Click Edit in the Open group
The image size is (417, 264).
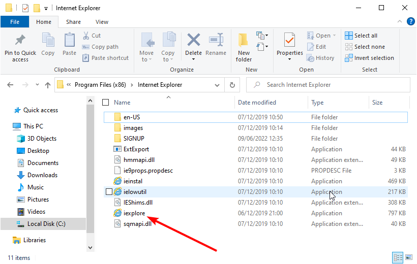[316, 47]
